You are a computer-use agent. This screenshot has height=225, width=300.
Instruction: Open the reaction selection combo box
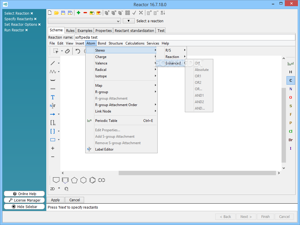(84, 21)
